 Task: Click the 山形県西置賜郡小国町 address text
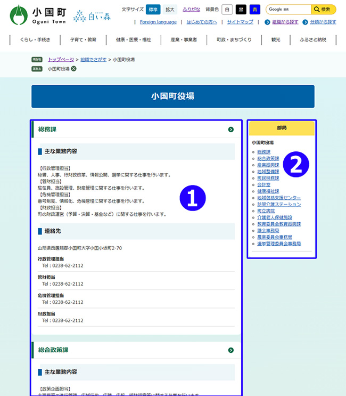[80, 248]
